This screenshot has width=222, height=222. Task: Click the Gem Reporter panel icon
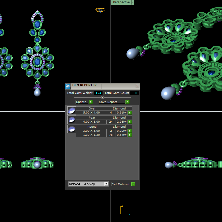pyautogui.click(x=68, y=87)
